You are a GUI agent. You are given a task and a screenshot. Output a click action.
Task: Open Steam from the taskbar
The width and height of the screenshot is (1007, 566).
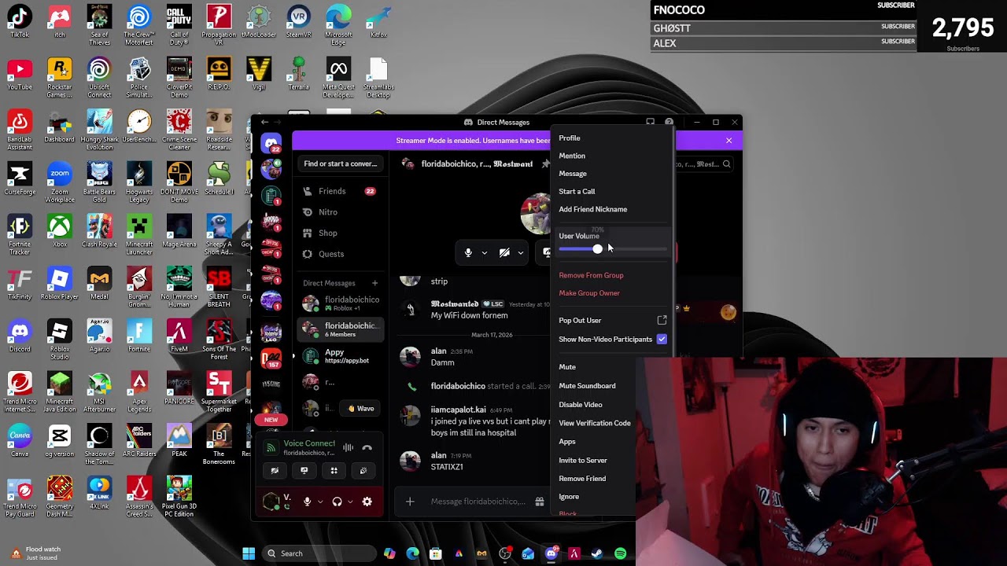pos(597,553)
